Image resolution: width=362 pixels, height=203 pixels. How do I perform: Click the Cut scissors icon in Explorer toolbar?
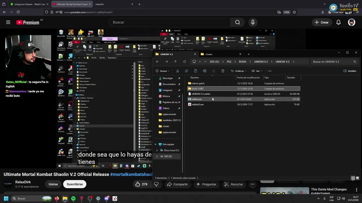point(178,71)
